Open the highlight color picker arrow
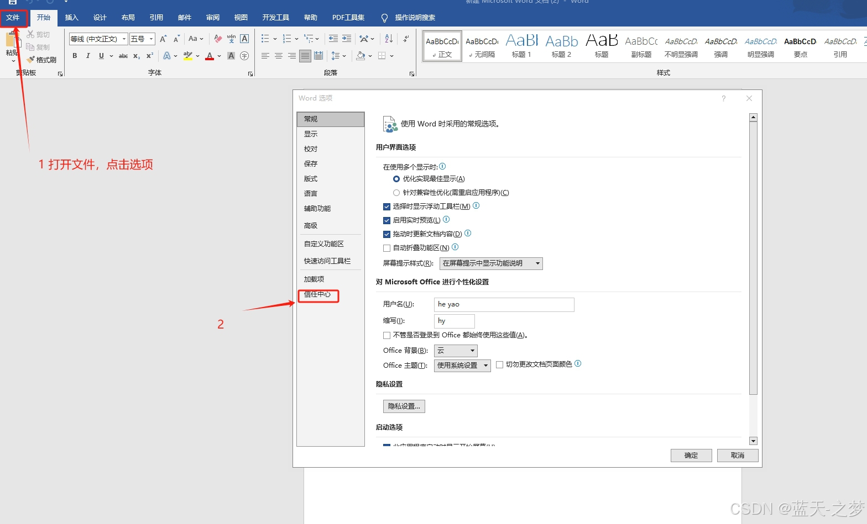This screenshot has width=867, height=524. [x=197, y=56]
